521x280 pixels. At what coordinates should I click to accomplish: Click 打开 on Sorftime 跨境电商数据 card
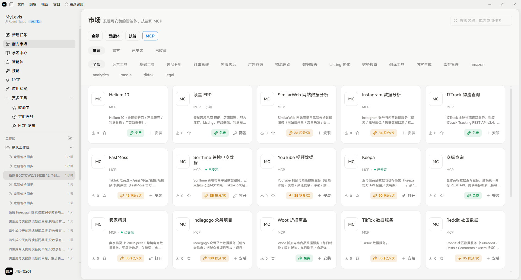click(240, 196)
